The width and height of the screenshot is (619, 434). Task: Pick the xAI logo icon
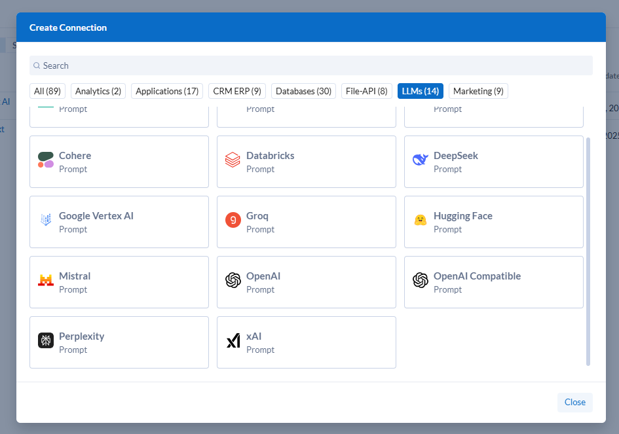tap(233, 340)
